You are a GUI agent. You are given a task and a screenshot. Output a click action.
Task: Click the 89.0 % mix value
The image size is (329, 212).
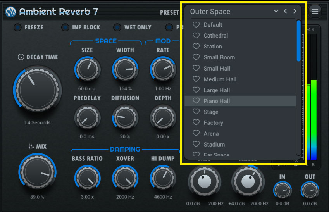(37, 197)
